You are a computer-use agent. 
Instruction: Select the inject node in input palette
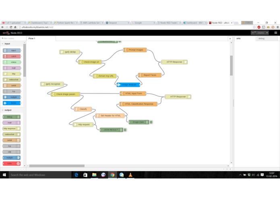pyautogui.click(x=12, y=50)
